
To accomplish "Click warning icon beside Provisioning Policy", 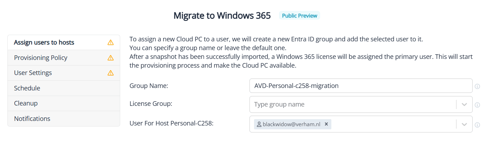I will point(110,58).
